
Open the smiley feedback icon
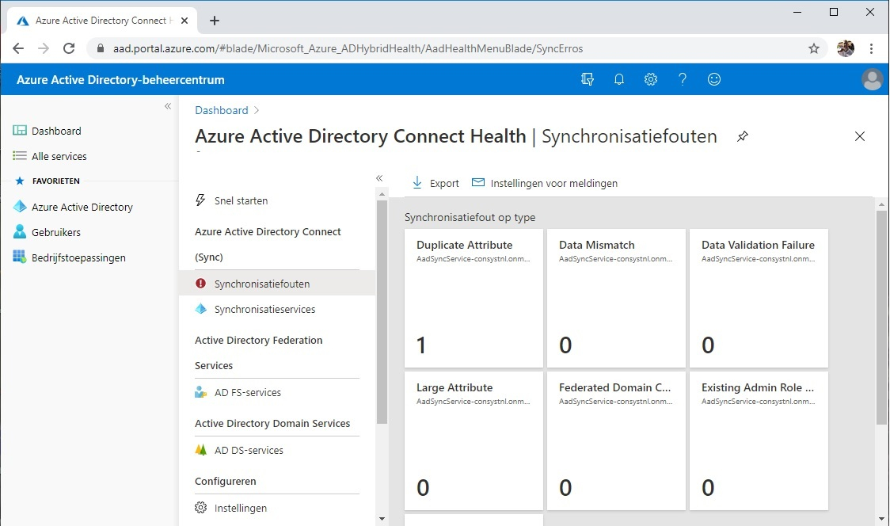click(714, 79)
